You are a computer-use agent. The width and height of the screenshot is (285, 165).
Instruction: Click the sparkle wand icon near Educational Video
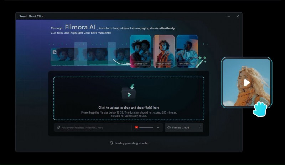pos(201,60)
